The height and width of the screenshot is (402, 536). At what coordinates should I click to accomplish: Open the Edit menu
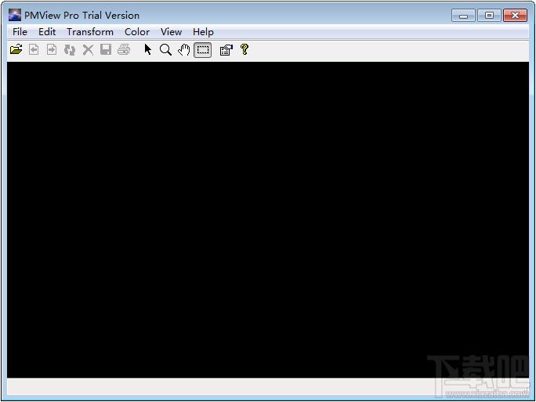point(47,32)
